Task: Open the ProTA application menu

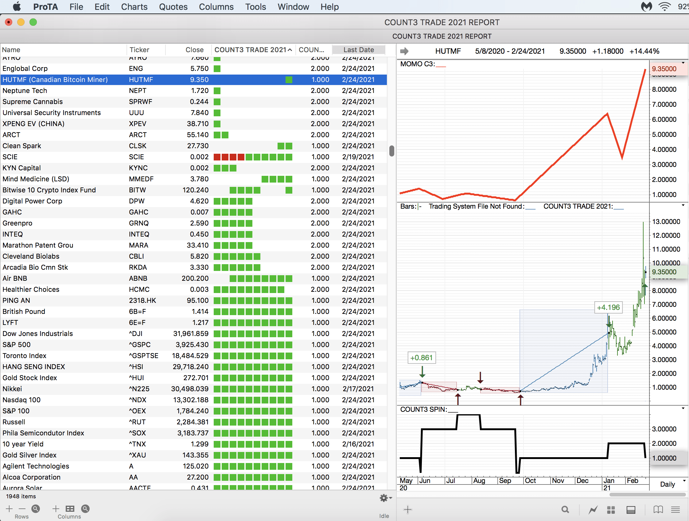Action: point(45,6)
